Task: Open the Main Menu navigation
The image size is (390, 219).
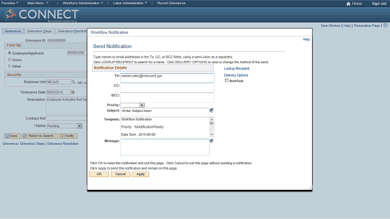Action: coord(38,3)
